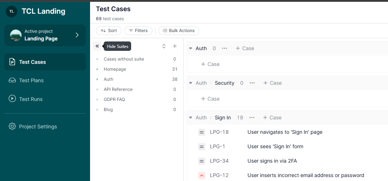388x181 pixels.
Task: Click the LPG-1 case ID
Action: pyautogui.click(x=217, y=147)
